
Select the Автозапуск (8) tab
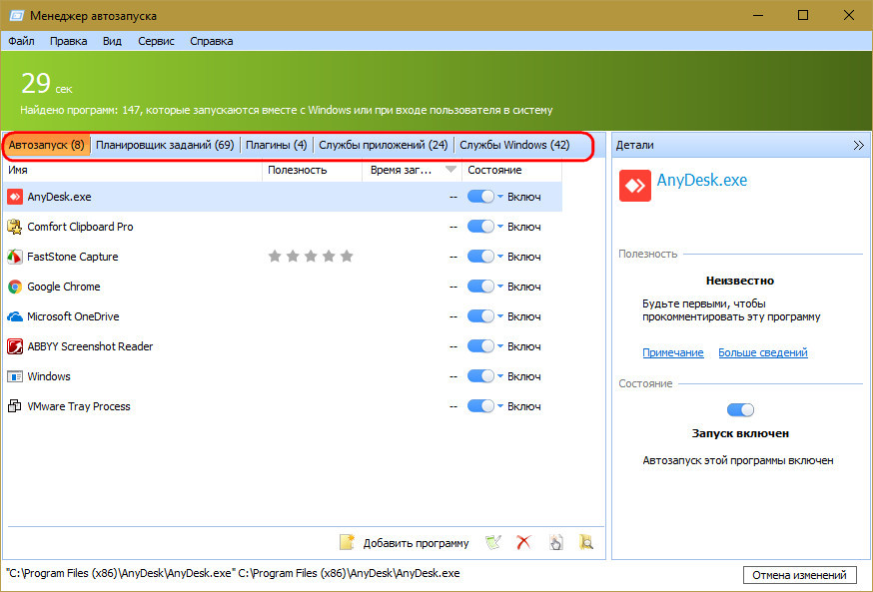click(x=47, y=145)
